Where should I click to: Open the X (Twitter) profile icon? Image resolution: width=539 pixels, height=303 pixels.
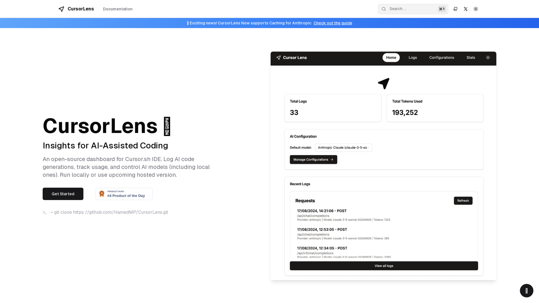pos(466,9)
